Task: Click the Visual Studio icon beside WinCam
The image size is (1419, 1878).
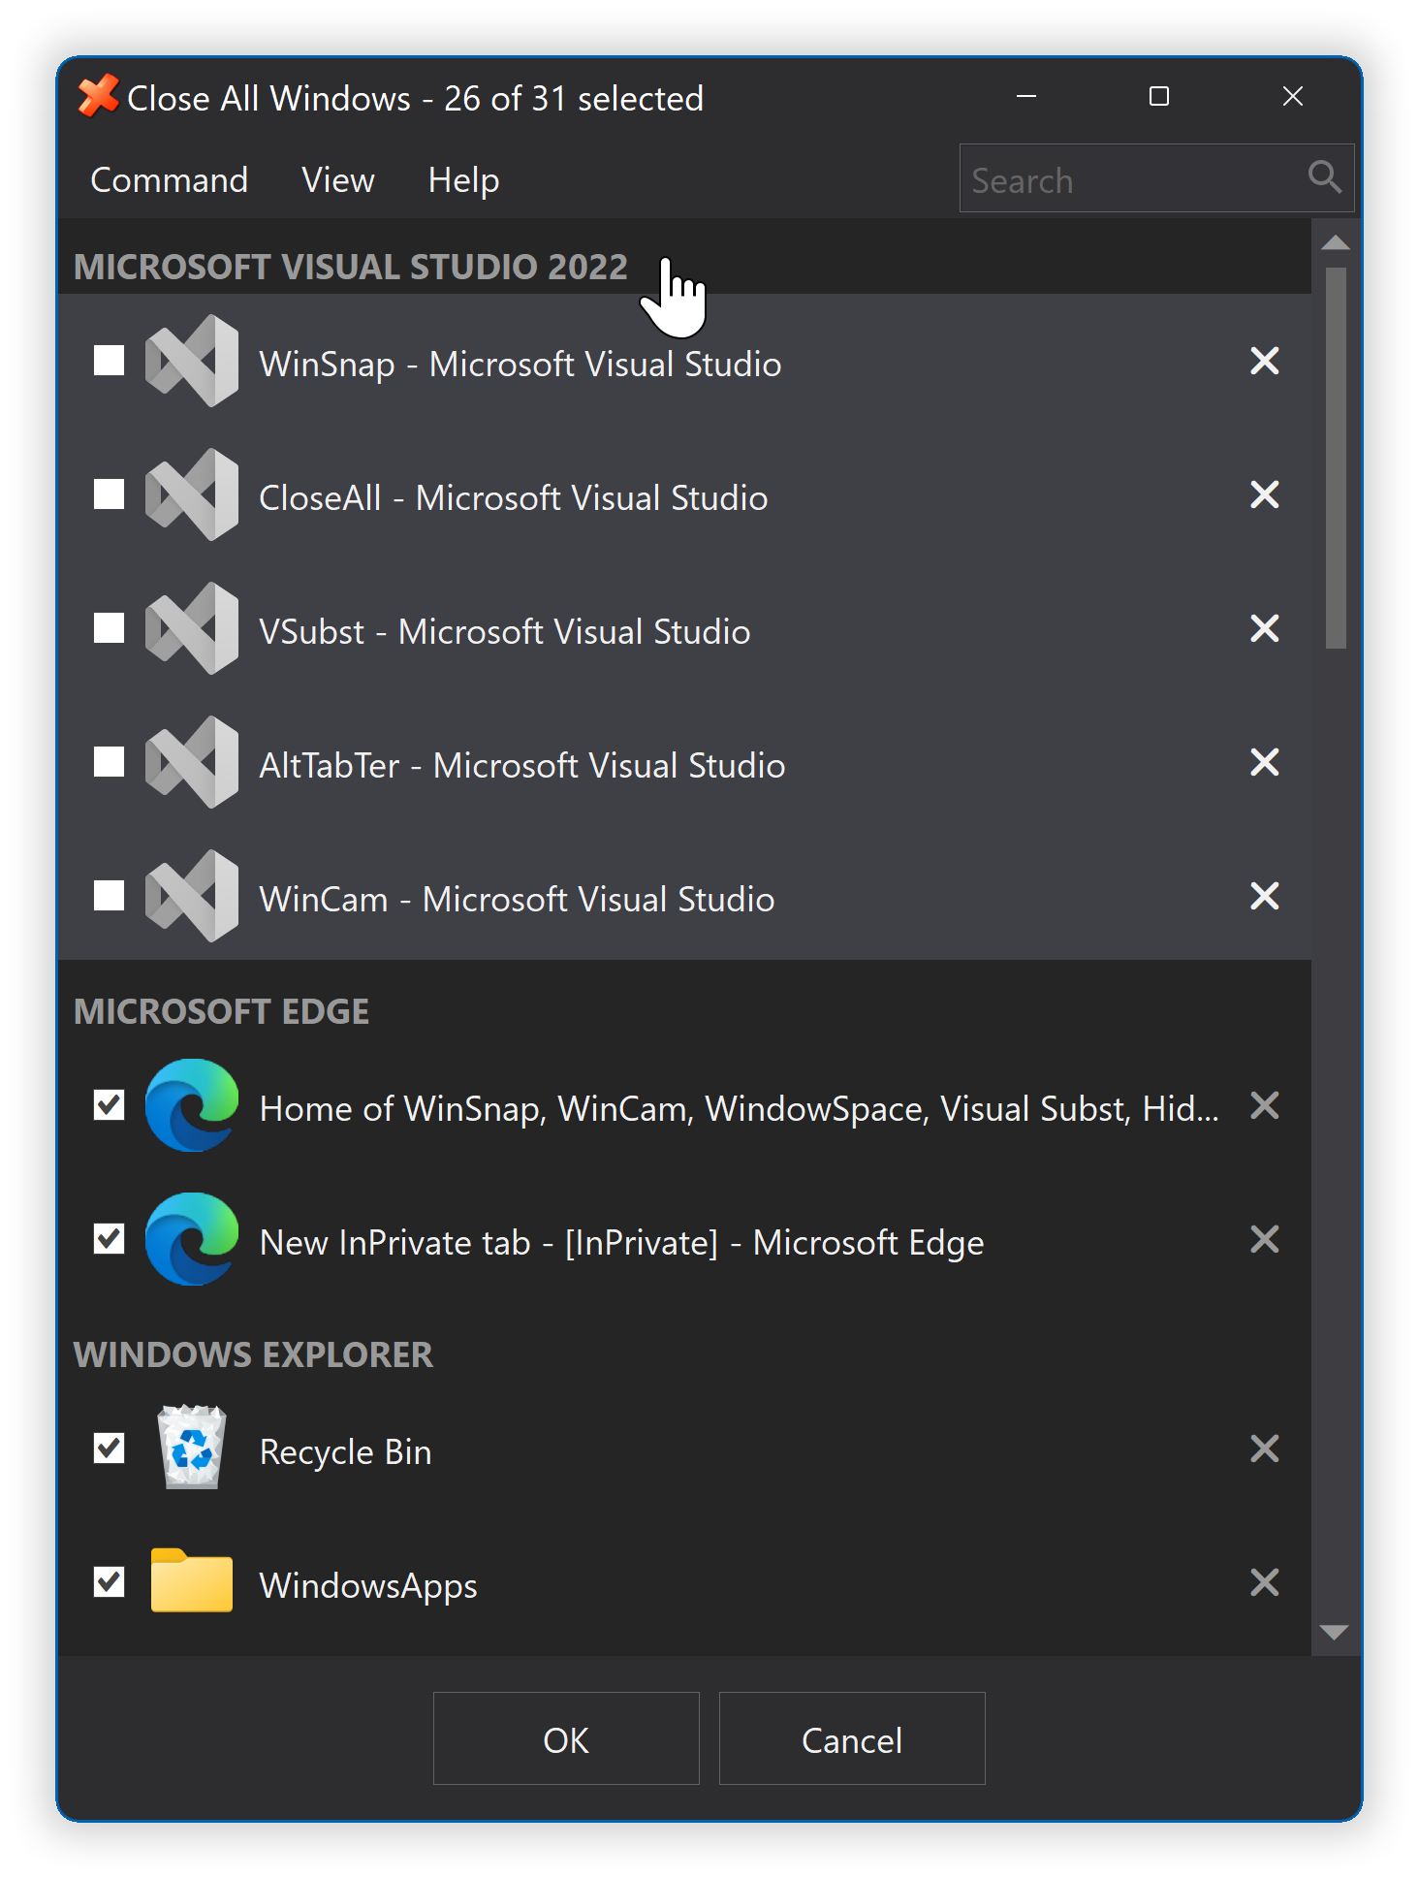Action: pos(192,897)
